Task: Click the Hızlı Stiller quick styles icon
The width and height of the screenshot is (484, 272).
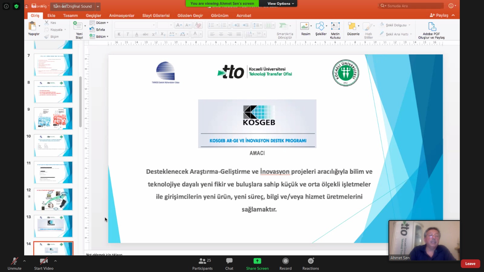Action: (367, 26)
